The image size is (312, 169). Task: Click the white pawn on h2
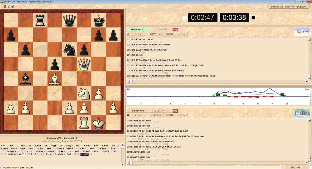(113, 108)
